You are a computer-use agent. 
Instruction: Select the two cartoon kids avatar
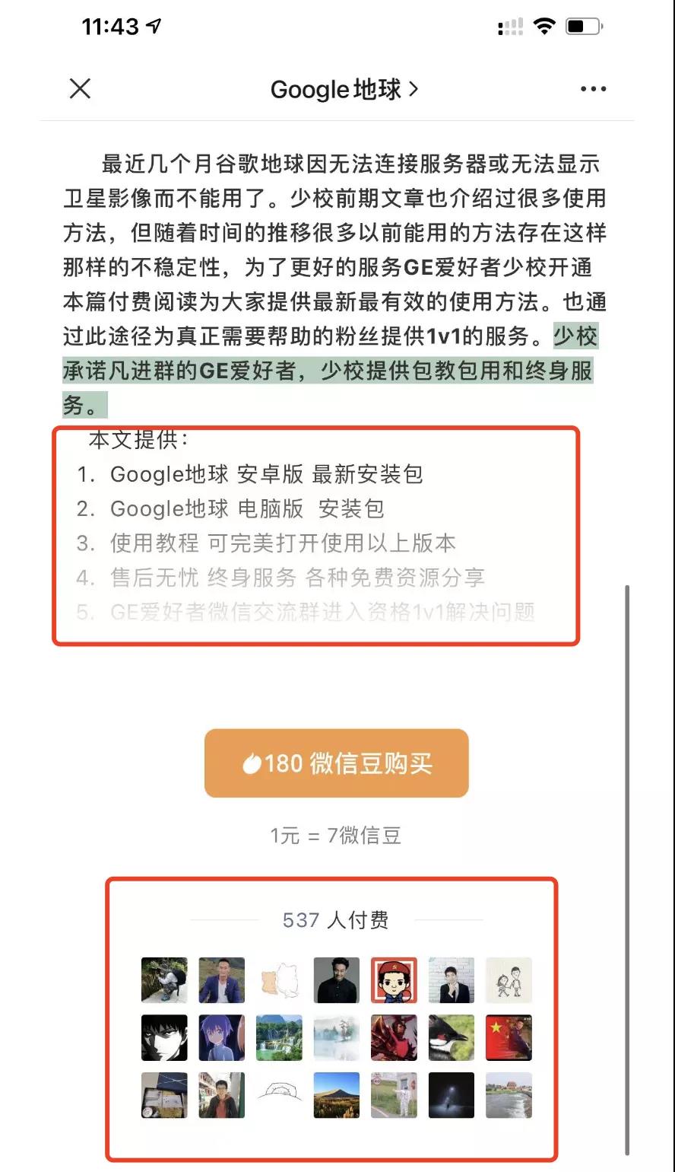(x=509, y=980)
